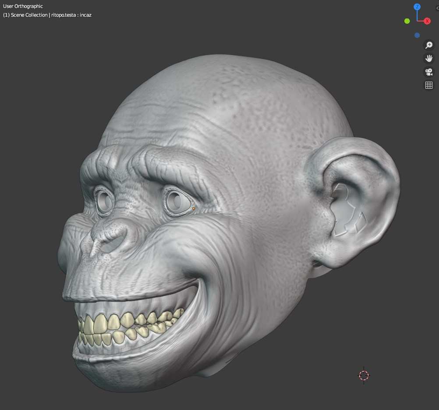Click the dark blue negative Z dot

click(417, 35)
